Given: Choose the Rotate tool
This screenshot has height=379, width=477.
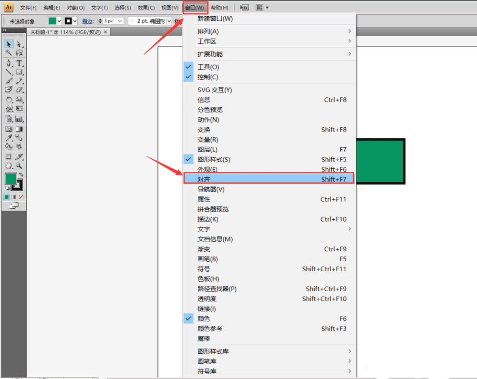Looking at the screenshot, I should click(9, 100).
